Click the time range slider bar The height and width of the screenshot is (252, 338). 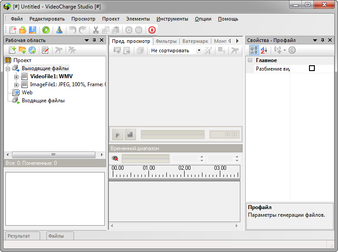click(x=145, y=158)
